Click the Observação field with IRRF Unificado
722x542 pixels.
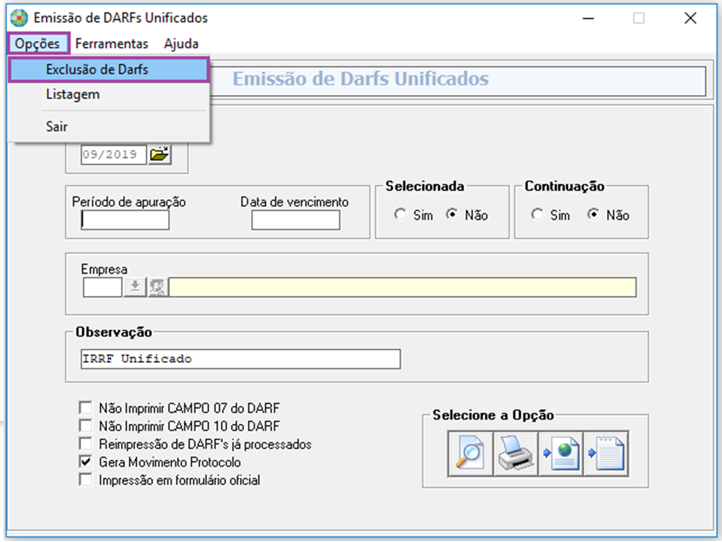coord(240,359)
